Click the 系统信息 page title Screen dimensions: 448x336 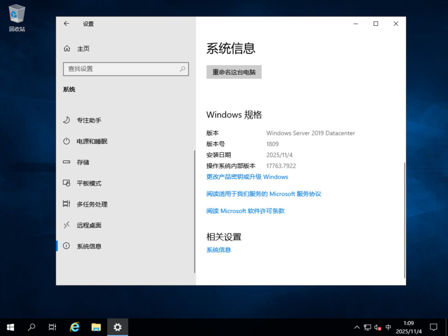tap(231, 48)
